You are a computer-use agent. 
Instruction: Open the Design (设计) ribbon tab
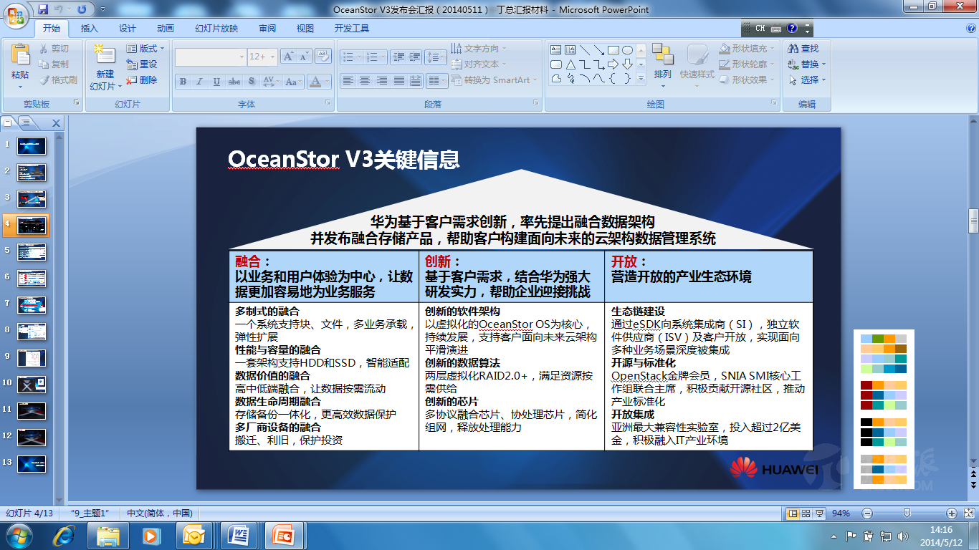(128, 29)
